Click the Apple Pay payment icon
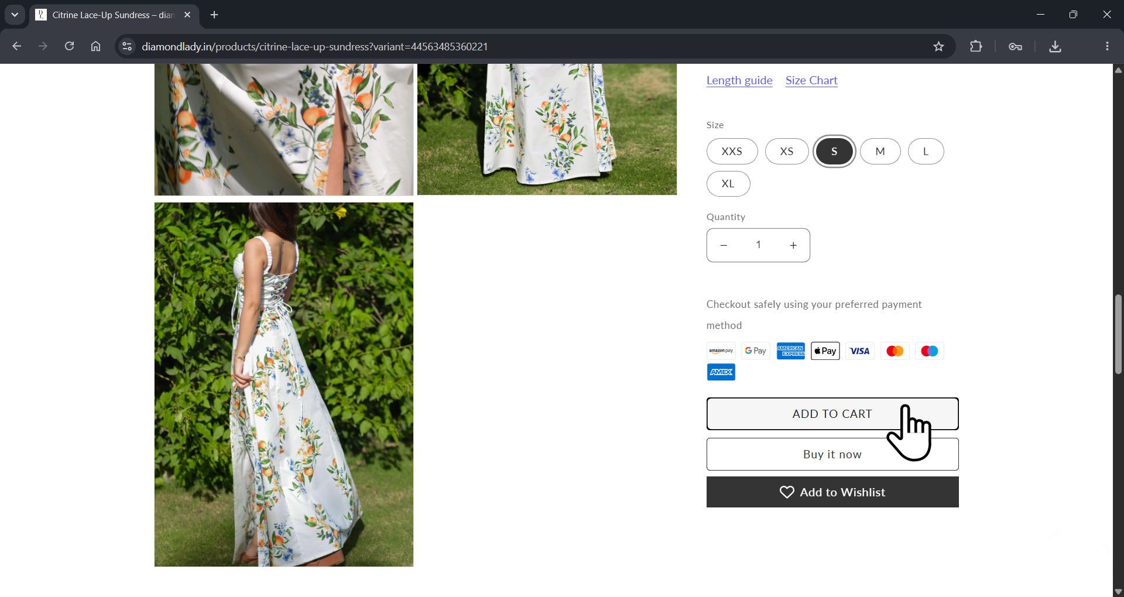 pos(825,351)
